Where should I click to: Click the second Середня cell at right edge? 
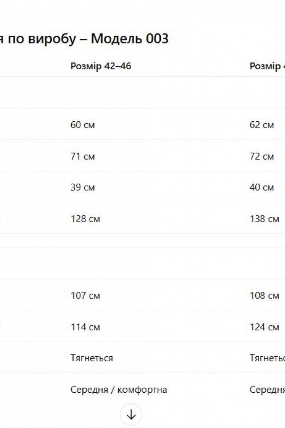(x=267, y=390)
